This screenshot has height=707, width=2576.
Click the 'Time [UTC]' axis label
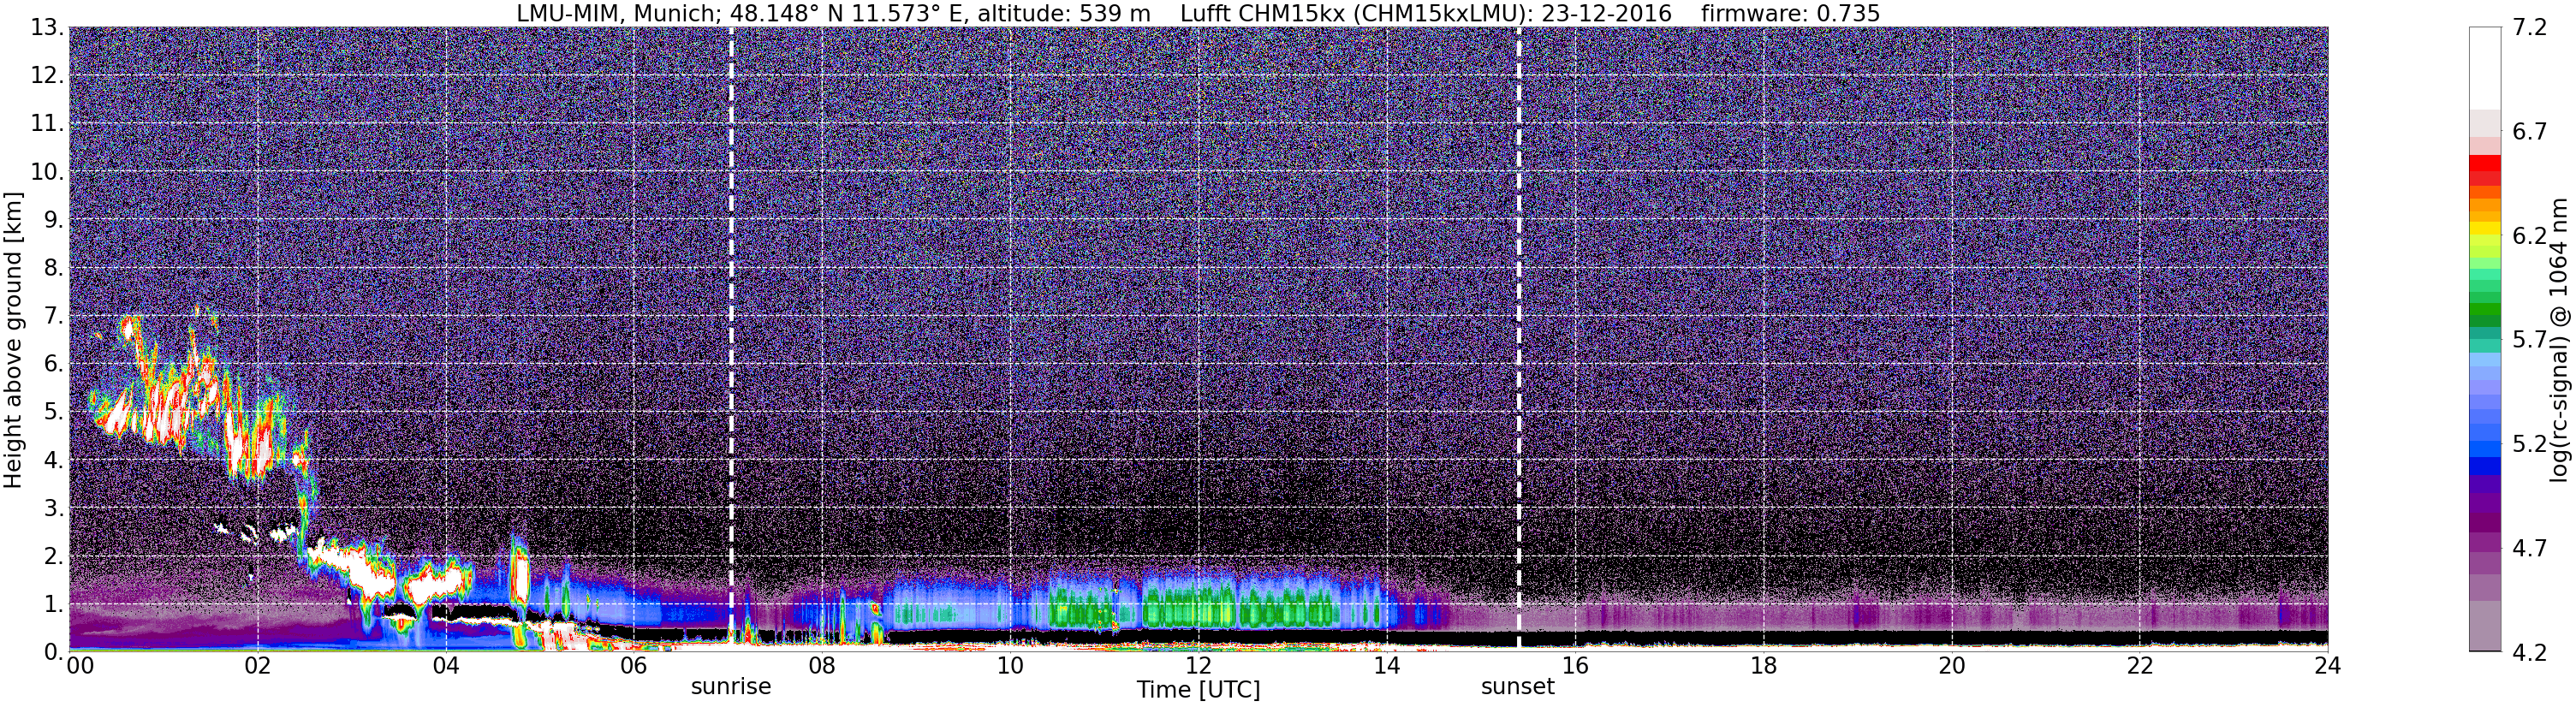coord(1198,690)
